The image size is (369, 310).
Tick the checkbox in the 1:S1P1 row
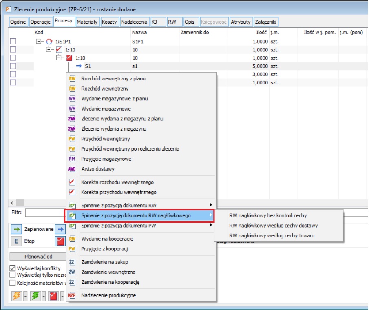pyautogui.click(x=13, y=41)
